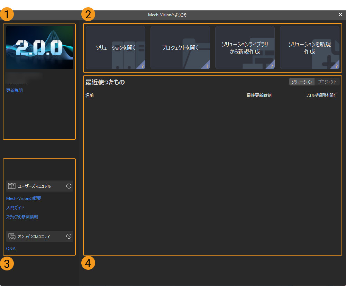The width and height of the screenshot is (346, 286).
Task: Click help corner on プロジェクトを開く card
Action: pos(207,66)
